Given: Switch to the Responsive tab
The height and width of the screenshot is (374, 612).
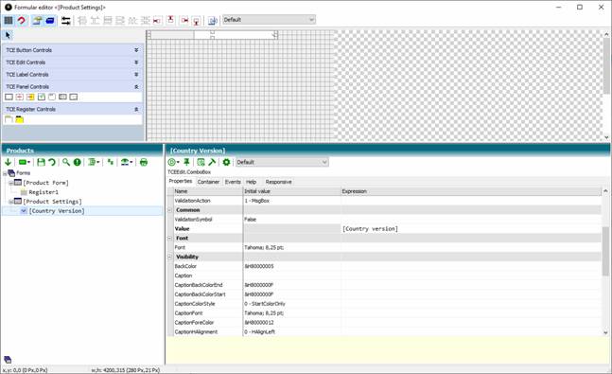Looking at the screenshot, I should click(278, 182).
